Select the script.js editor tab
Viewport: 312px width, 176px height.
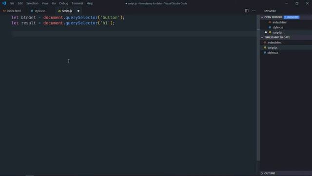67,11
